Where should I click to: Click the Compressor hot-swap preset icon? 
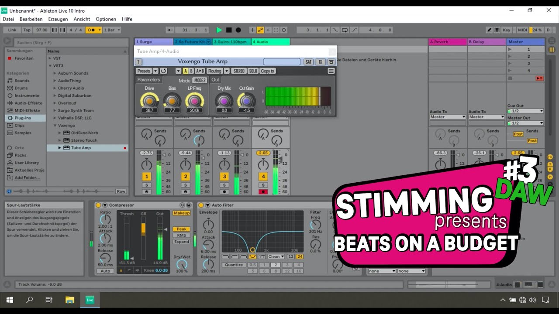click(x=183, y=205)
